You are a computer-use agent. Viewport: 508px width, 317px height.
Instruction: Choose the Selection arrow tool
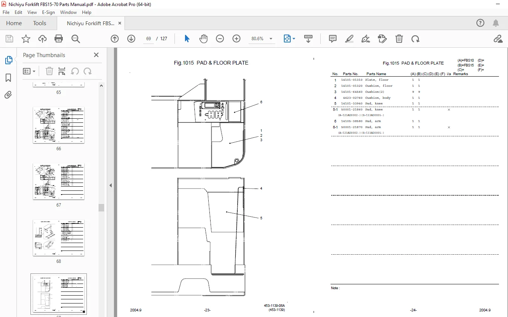point(187,39)
